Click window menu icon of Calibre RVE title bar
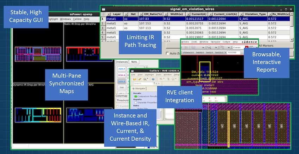 pos(132,71)
